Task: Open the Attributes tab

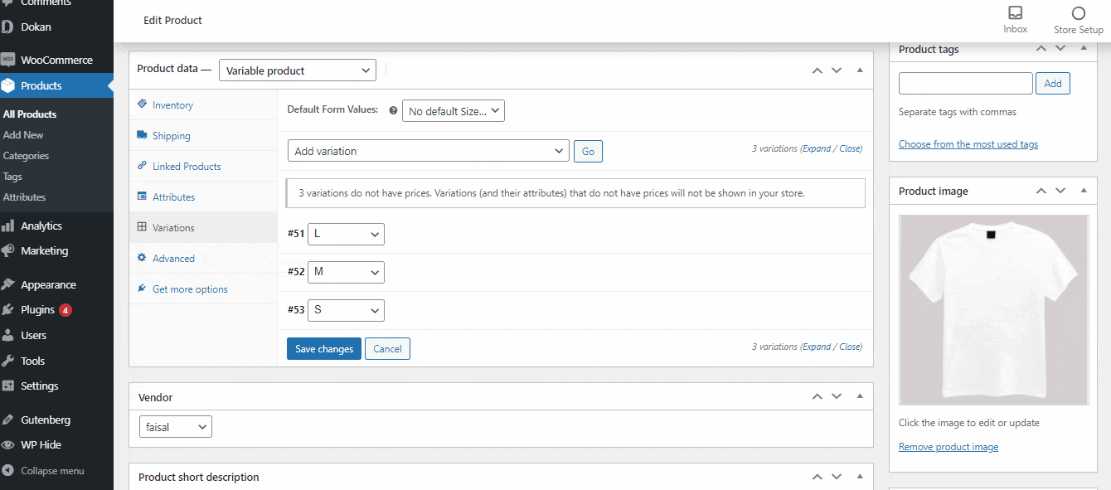Action: [x=203, y=196]
